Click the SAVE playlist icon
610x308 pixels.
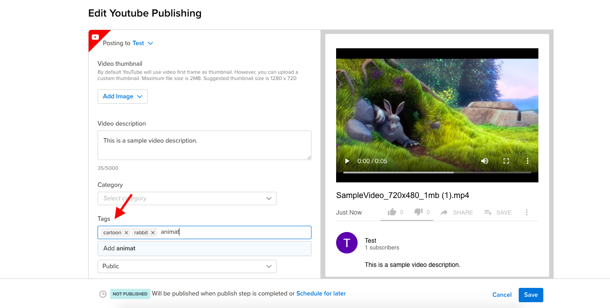coord(488,212)
